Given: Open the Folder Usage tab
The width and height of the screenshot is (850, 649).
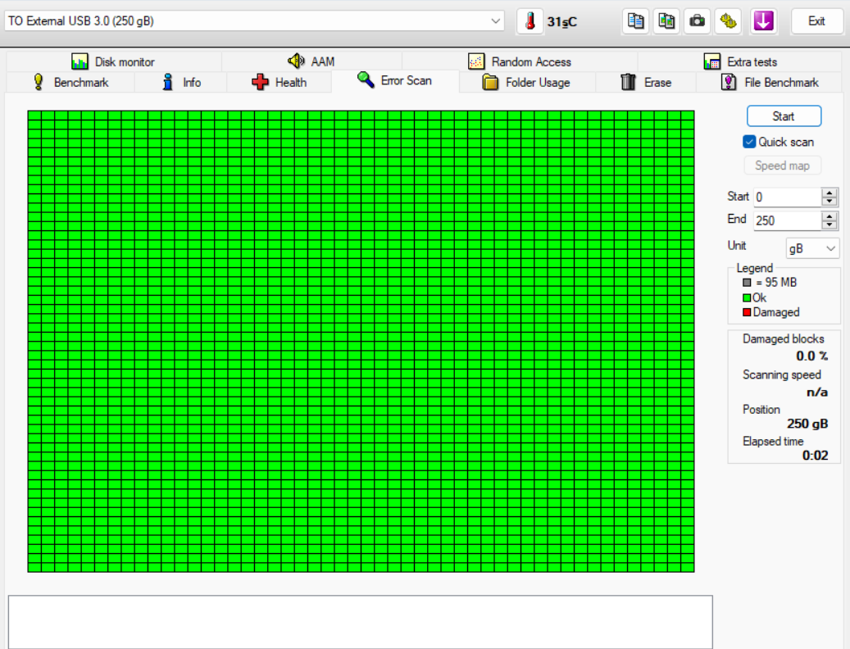Looking at the screenshot, I should tap(526, 82).
